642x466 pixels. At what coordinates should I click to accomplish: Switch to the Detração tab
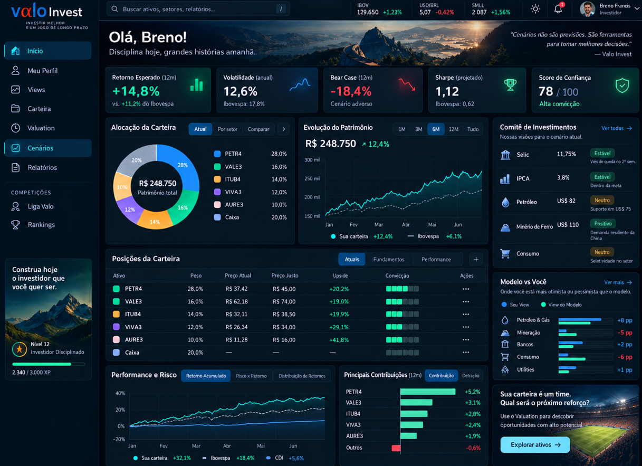tap(471, 376)
